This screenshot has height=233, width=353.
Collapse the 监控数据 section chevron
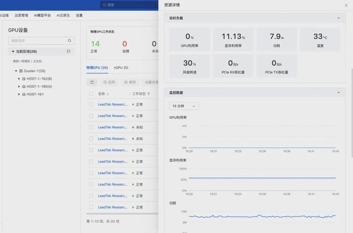[339, 92]
